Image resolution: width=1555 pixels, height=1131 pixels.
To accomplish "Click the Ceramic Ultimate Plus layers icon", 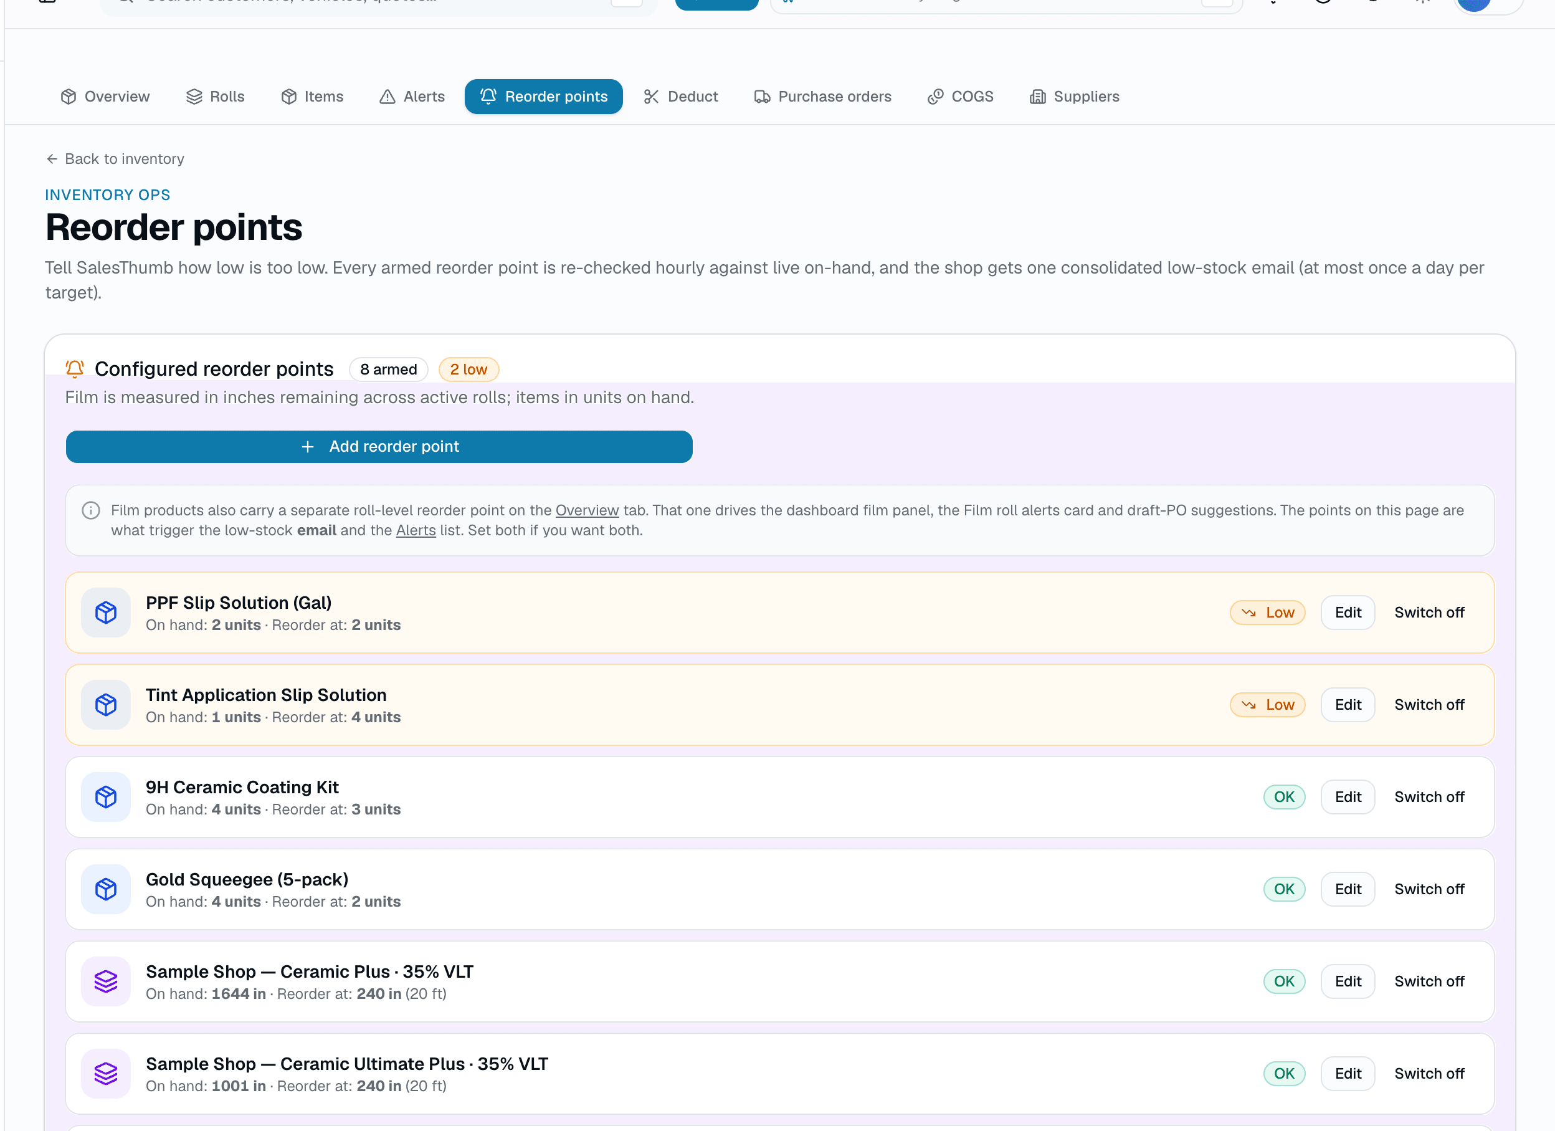I will 105,1074.
